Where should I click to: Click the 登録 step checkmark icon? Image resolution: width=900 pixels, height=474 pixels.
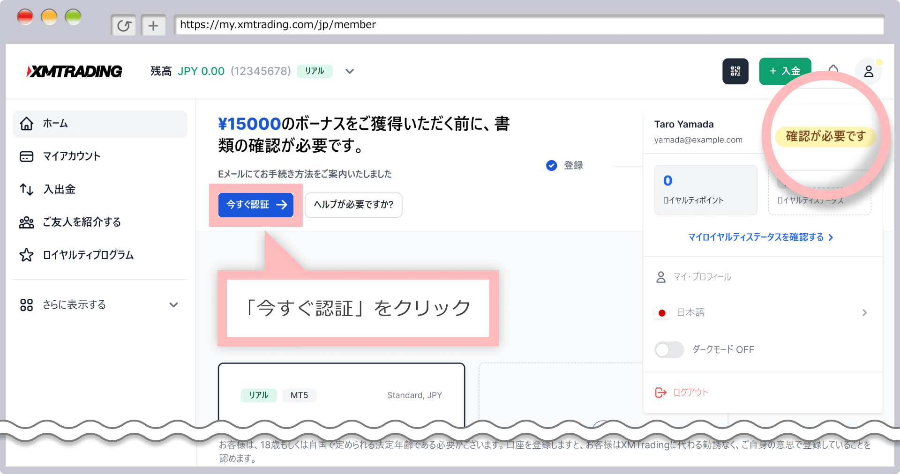[x=551, y=165]
